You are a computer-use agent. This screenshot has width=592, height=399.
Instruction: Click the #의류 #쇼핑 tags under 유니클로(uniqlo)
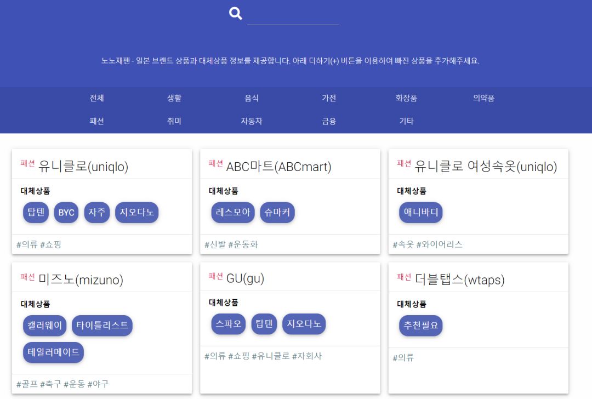[x=38, y=244]
